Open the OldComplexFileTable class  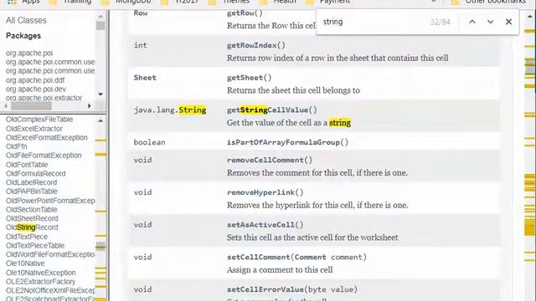39,120
